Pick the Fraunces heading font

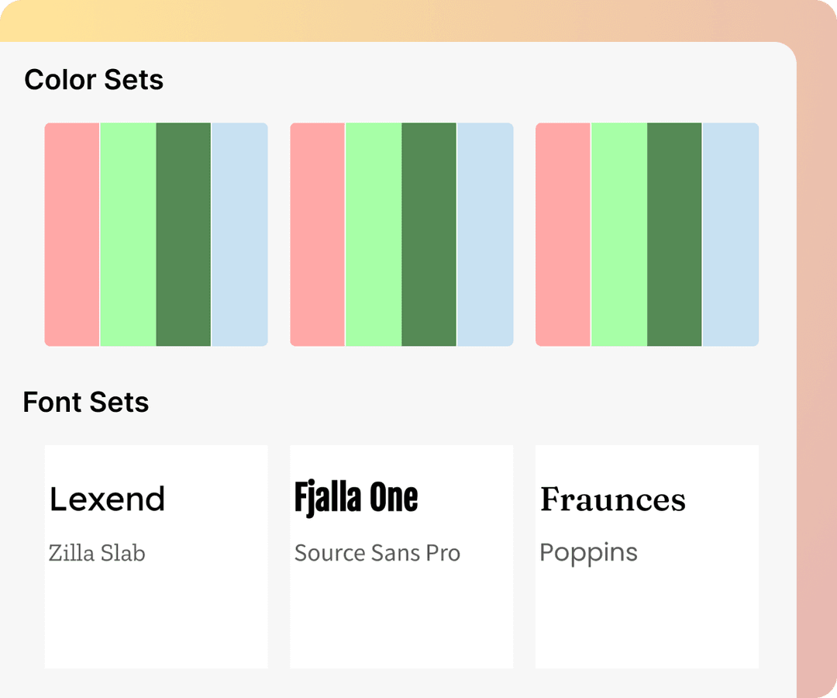(613, 499)
